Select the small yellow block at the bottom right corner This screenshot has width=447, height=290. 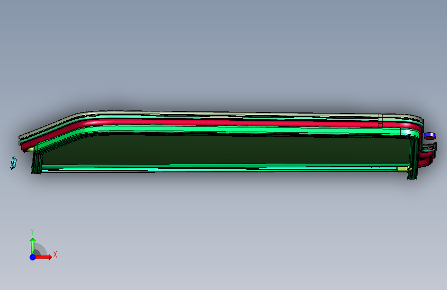click(403, 169)
